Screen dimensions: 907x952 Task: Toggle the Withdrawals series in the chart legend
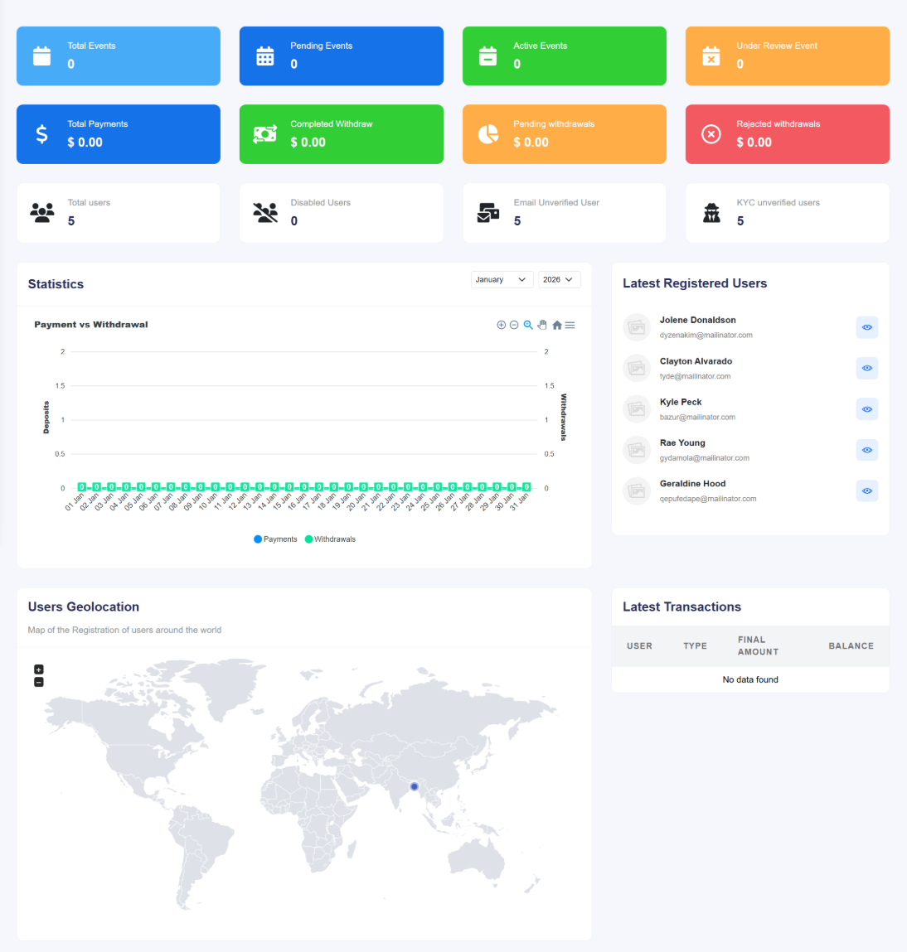tap(330, 539)
